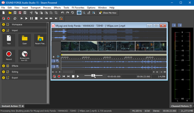Click the crop tool icon in the toolbar
Image resolution: width=194 pixels, height=113 pixels.
(x=56, y=13)
